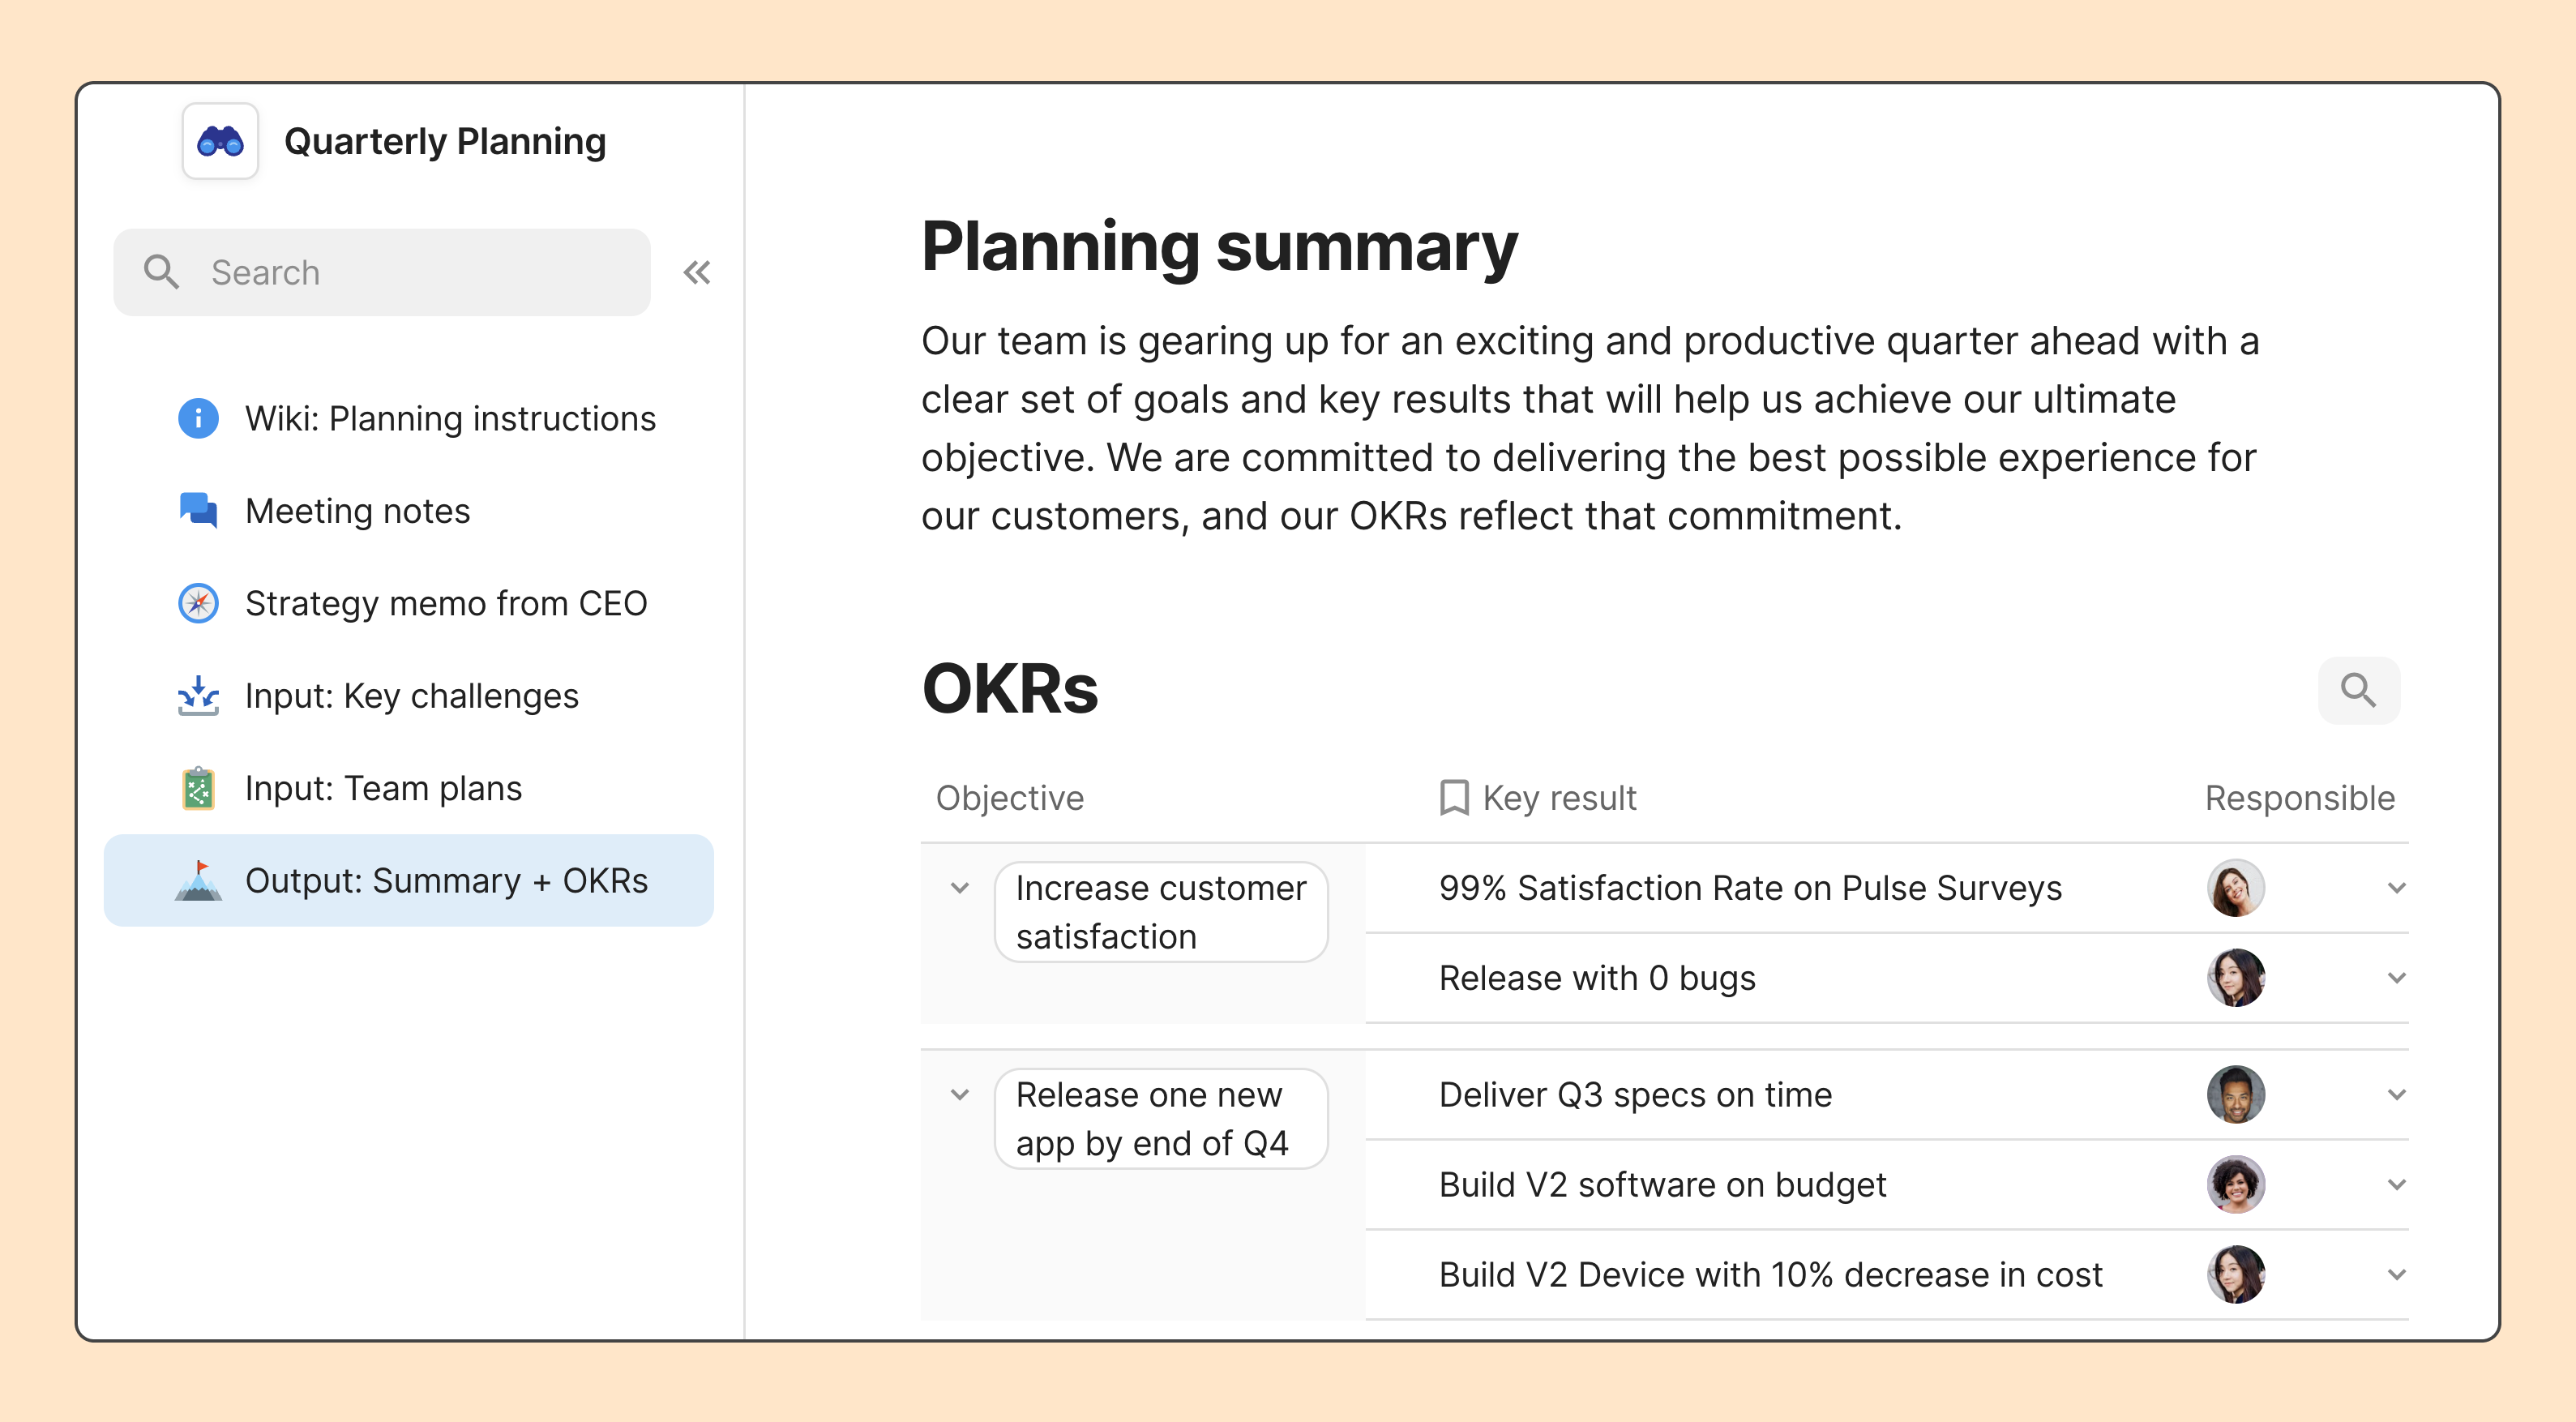Open dropdown for 99% Satisfaction Rate row
The image size is (2576, 1422).
point(2396,888)
